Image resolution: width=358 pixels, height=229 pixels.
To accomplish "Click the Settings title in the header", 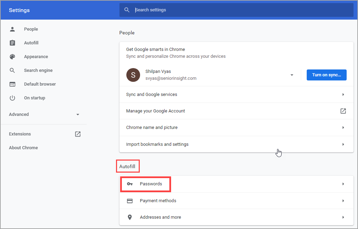I will (x=19, y=10).
